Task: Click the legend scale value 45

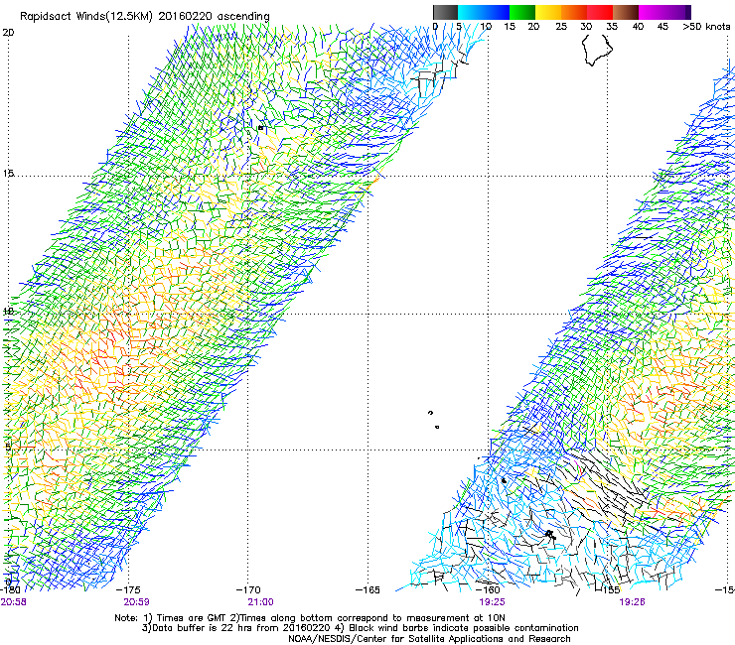Action: click(662, 26)
